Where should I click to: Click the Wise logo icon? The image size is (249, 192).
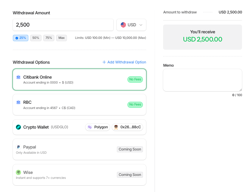pyautogui.click(x=18, y=172)
